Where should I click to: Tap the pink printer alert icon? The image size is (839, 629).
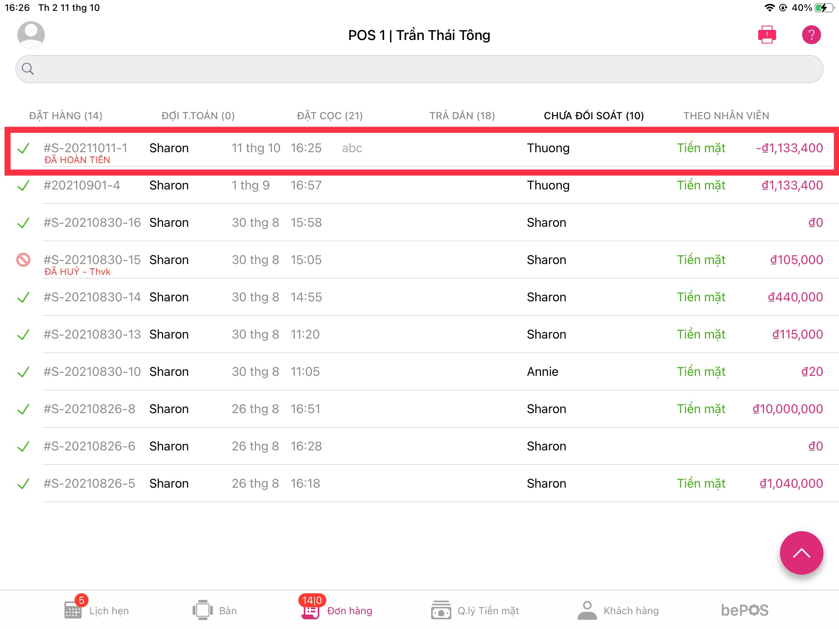767,35
